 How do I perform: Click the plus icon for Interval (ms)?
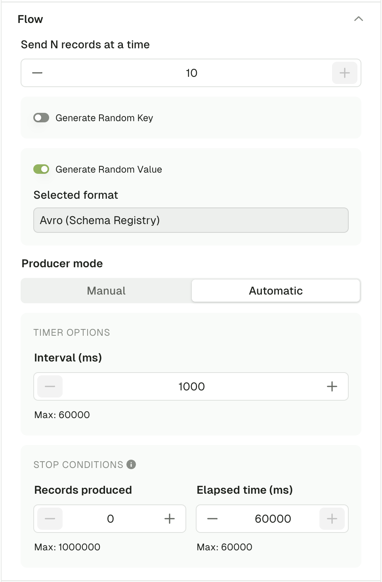point(332,386)
